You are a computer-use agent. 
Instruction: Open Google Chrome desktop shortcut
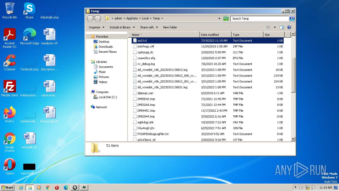(x=10, y=142)
